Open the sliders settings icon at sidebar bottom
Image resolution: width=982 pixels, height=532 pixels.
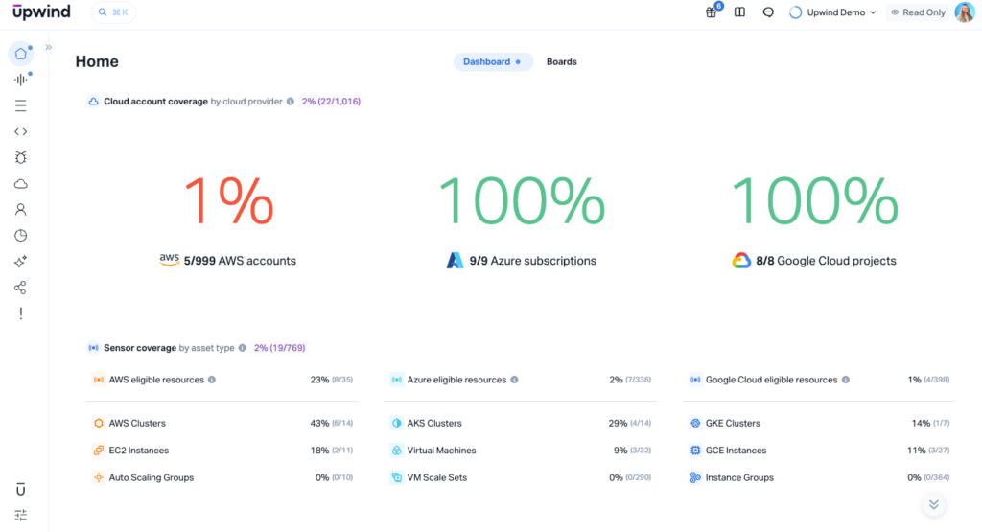point(21,515)
